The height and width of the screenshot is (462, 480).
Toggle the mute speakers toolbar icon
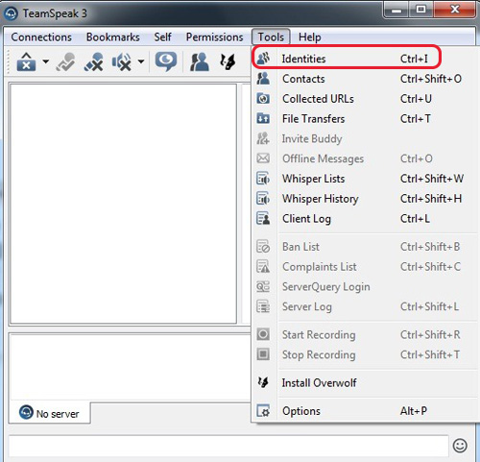click(x=122, y=61)
